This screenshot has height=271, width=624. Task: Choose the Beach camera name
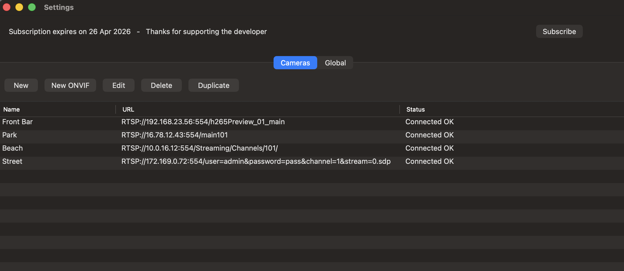tap(13, 148)
